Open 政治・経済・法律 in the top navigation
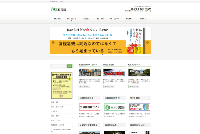The height and width of the screenshot is (134, 200). click(x=71, y=20)
